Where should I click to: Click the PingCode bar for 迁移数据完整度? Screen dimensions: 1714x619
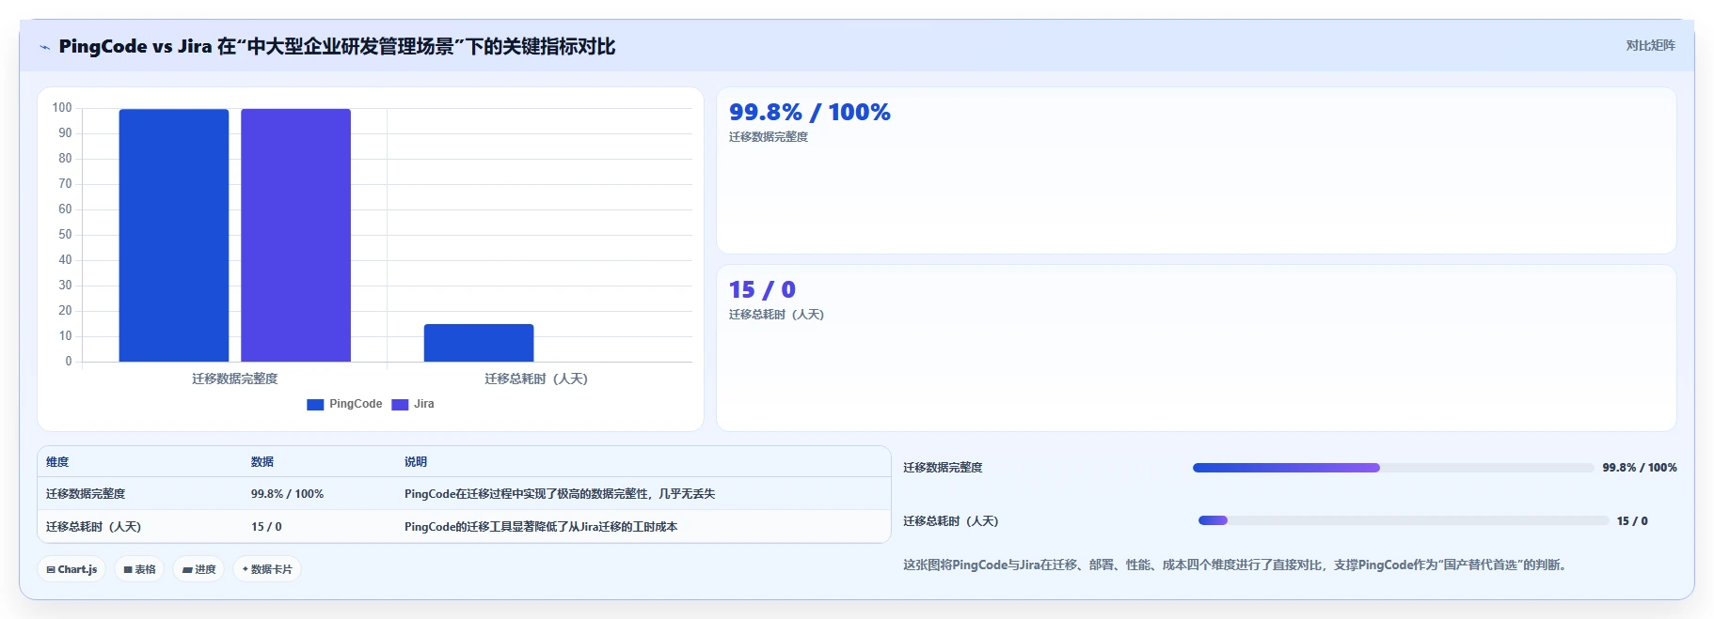pos(174,235)
